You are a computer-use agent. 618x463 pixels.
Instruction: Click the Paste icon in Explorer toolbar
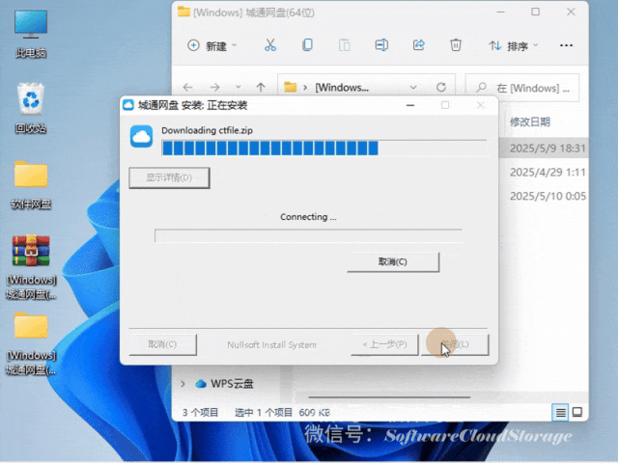tap(344, 45)
